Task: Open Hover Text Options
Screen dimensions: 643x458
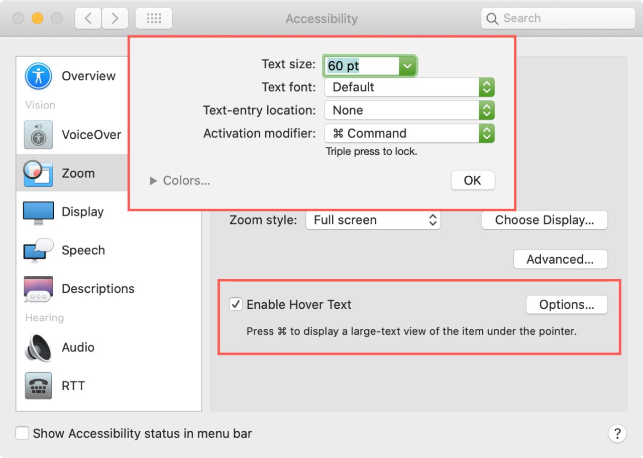Action: click(567, 304)
